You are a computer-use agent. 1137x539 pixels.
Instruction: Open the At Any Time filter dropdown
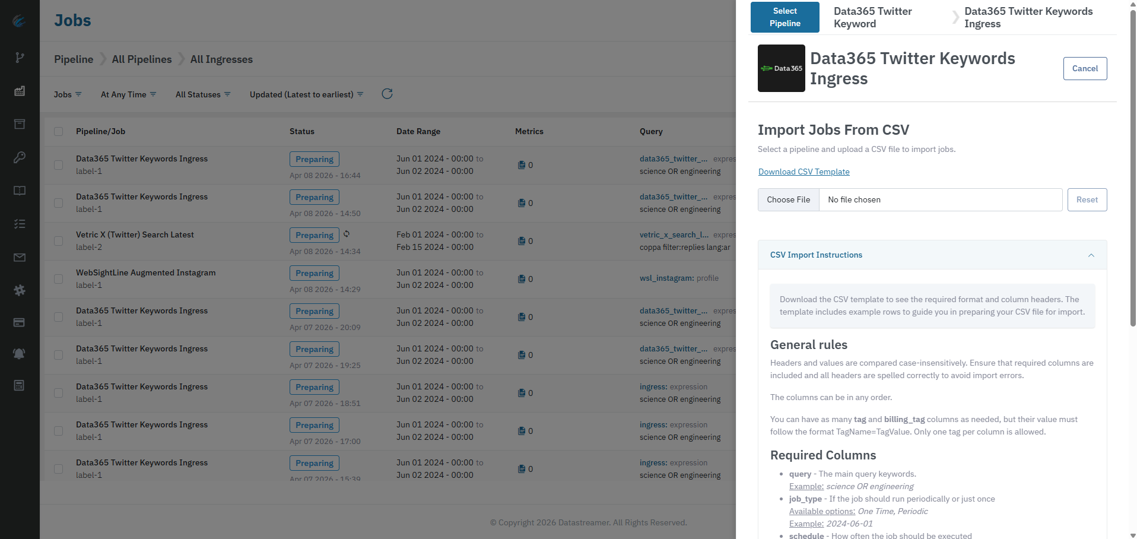pos(129,94)
